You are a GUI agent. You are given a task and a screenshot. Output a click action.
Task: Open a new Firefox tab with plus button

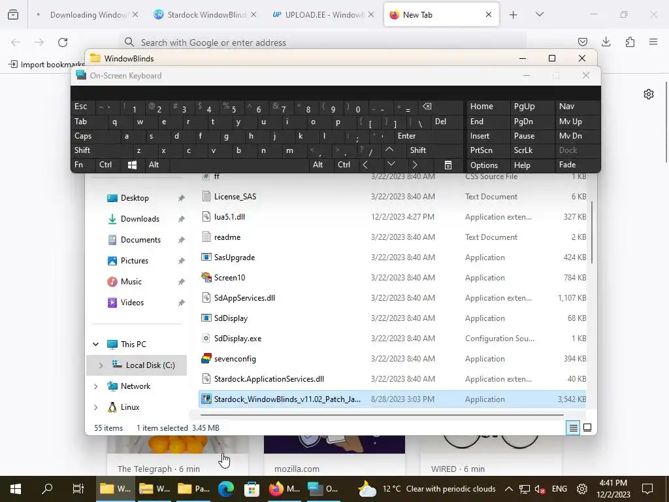click(x=514, y=14)
